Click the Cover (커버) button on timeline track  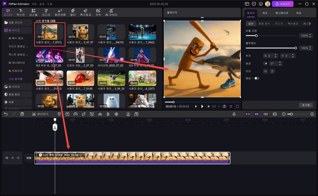pos(29,158)
